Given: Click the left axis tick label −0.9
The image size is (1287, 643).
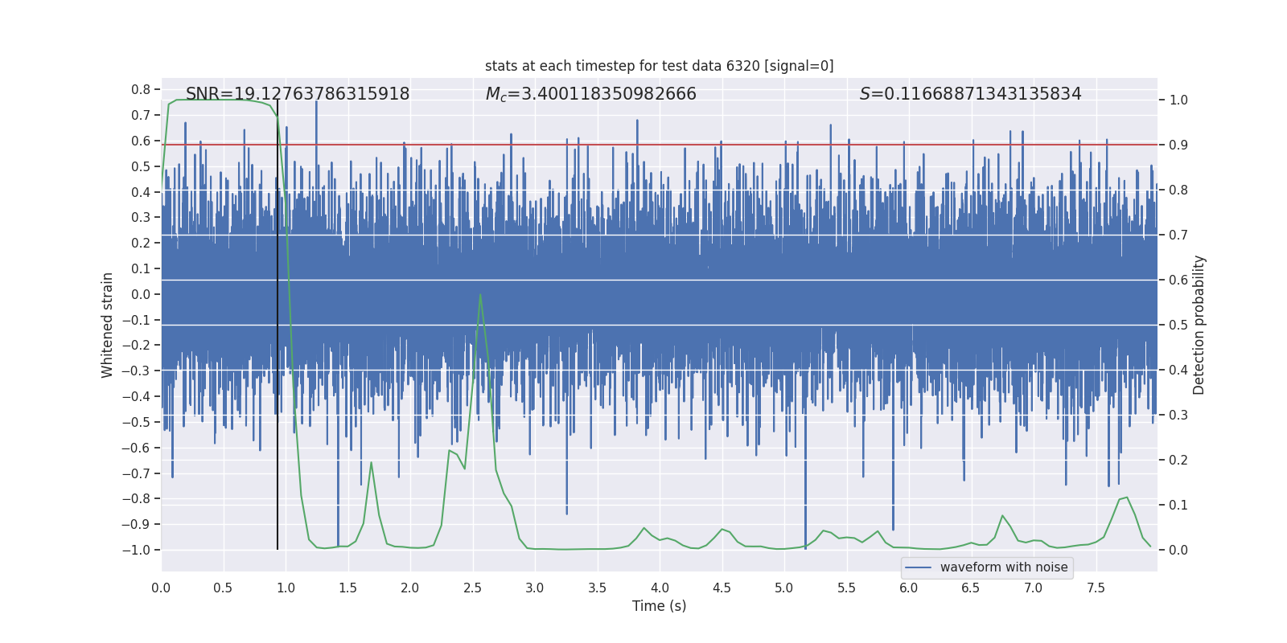Looking at the screenshot, I should coord(136,525).
